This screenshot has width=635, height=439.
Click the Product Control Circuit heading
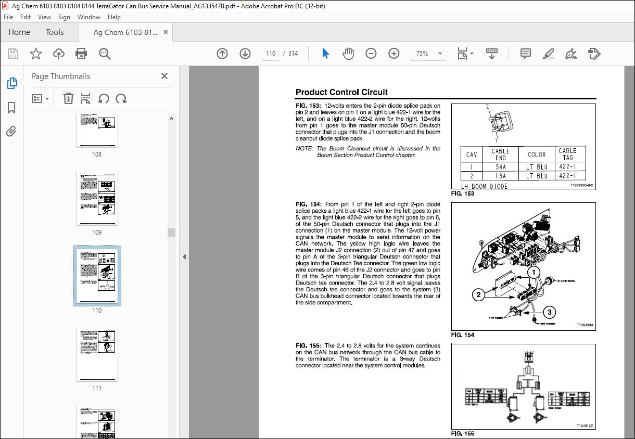[341, 92]
